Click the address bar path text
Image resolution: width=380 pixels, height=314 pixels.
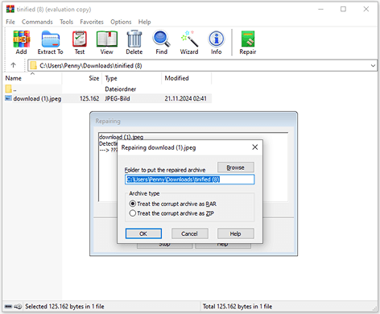coord(91,65)
